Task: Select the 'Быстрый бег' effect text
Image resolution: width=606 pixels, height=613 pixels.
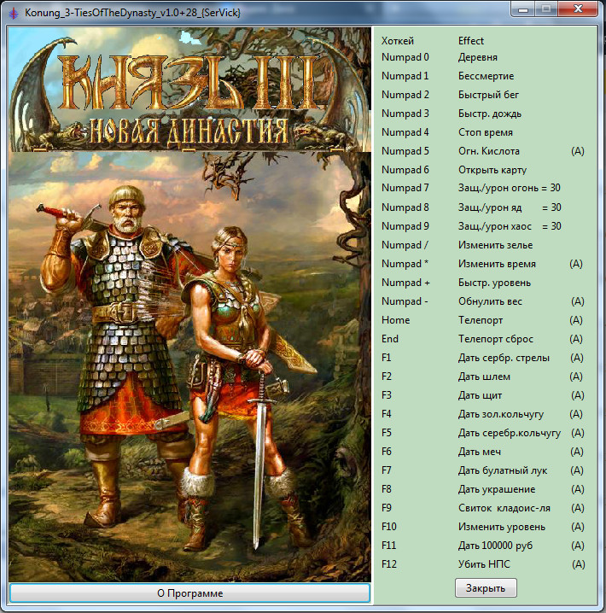Action: (x=488, y=95)
